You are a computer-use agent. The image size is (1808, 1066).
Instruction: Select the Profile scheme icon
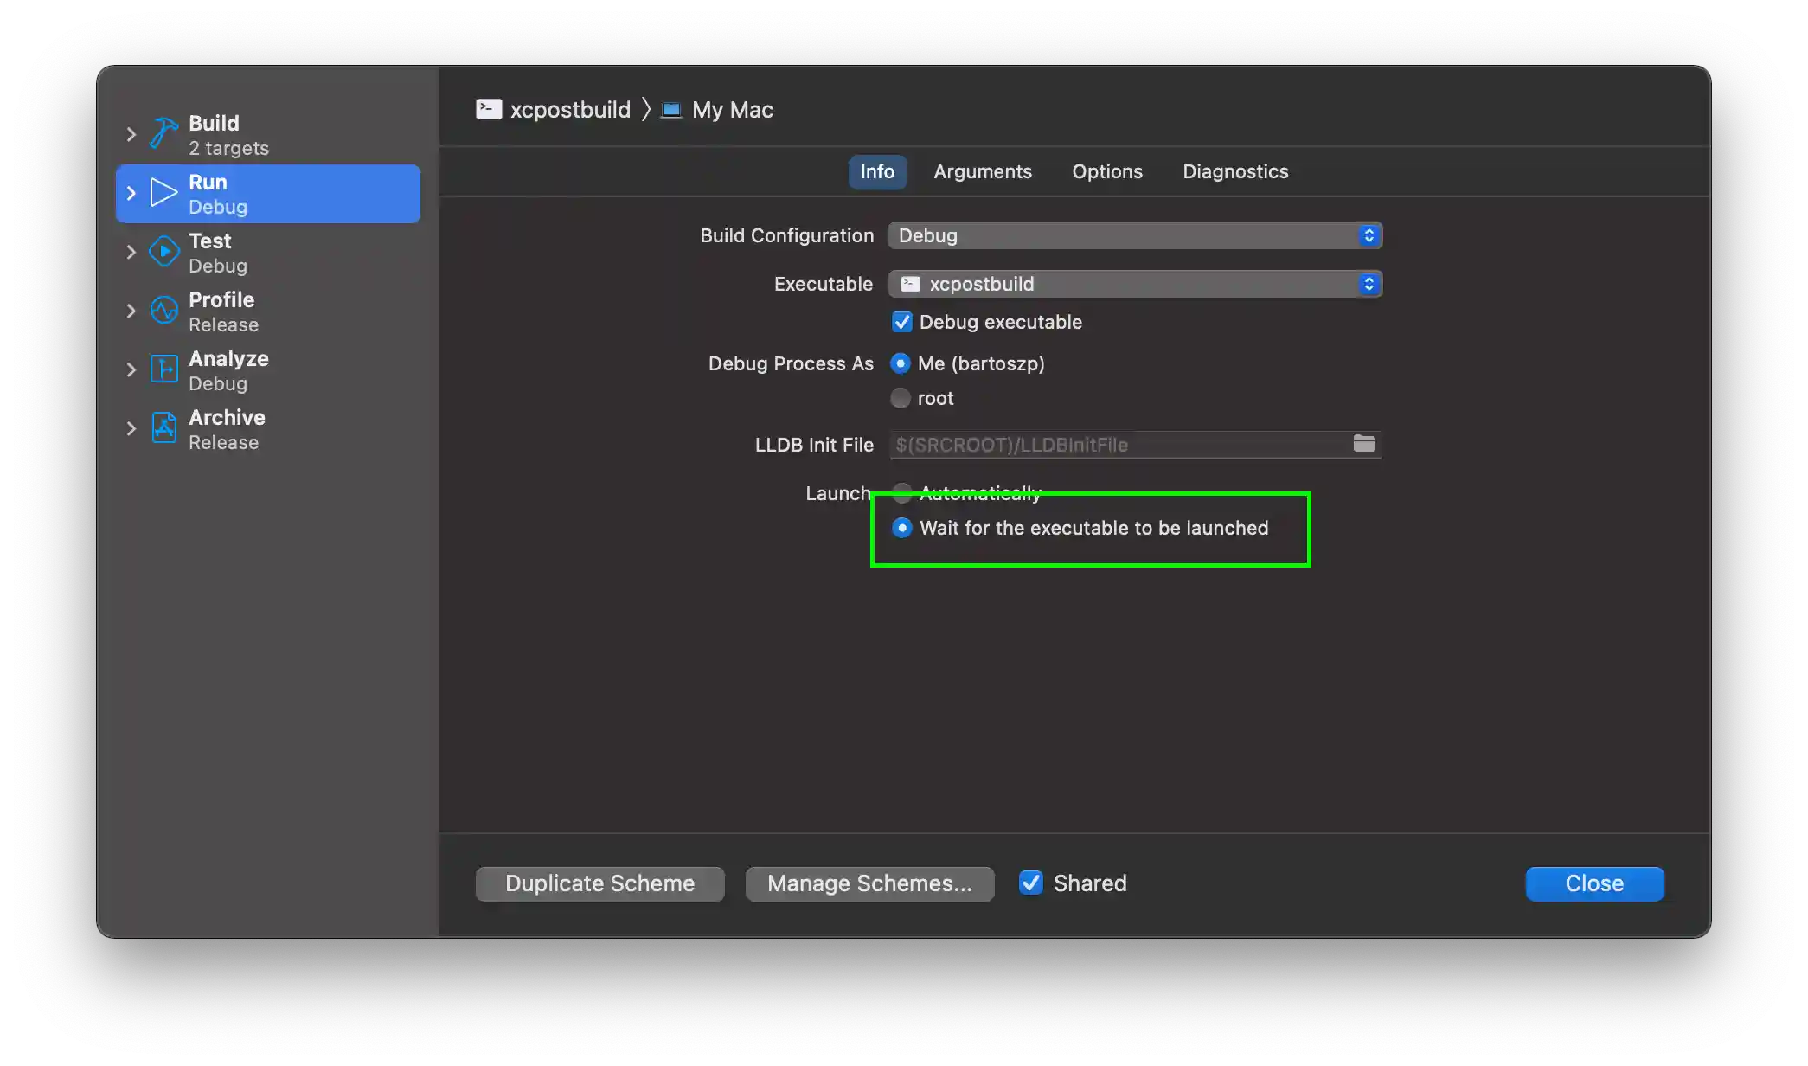pos(163,310)
